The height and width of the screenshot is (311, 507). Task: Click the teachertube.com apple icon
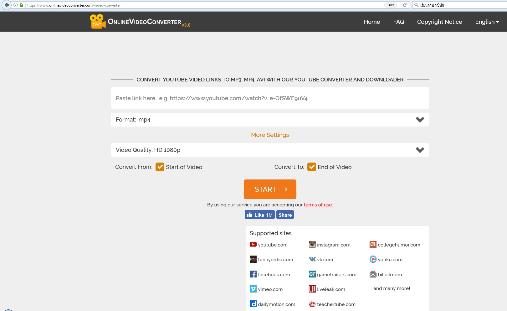point(312,304)
